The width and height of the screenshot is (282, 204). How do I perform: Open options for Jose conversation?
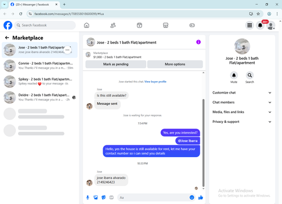68,50
